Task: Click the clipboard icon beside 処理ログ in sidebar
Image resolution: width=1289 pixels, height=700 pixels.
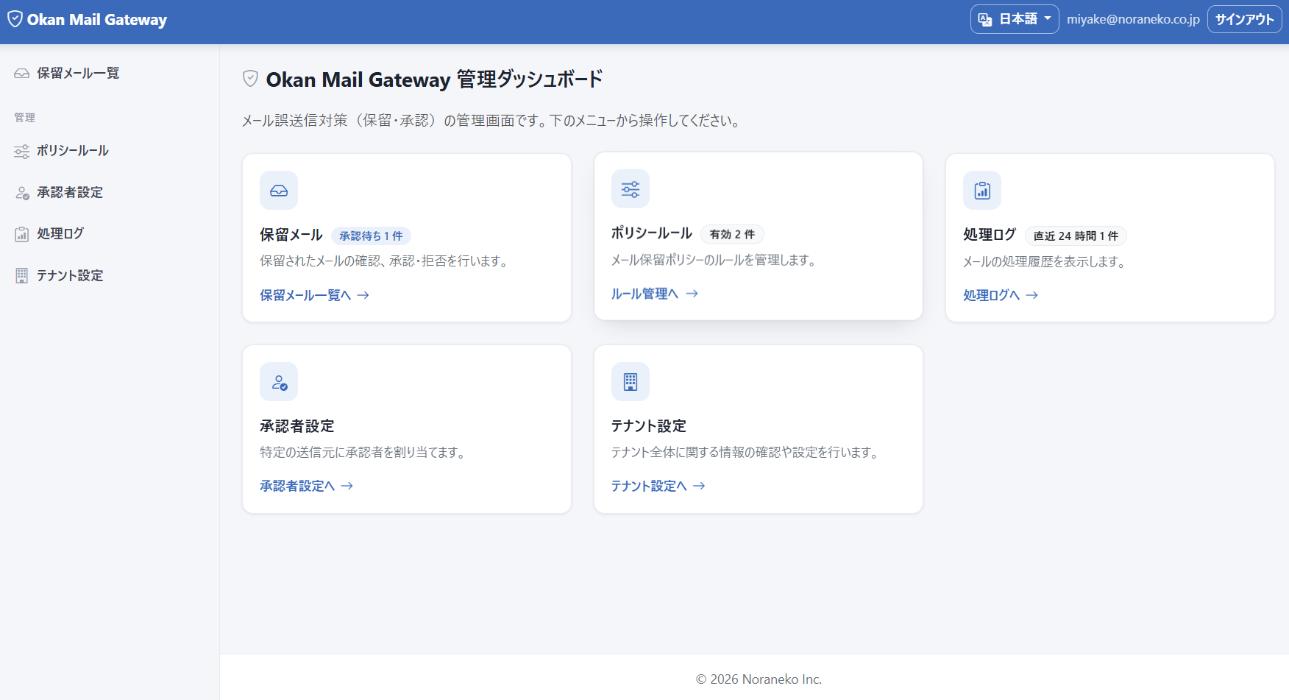Action: point(22,234)
